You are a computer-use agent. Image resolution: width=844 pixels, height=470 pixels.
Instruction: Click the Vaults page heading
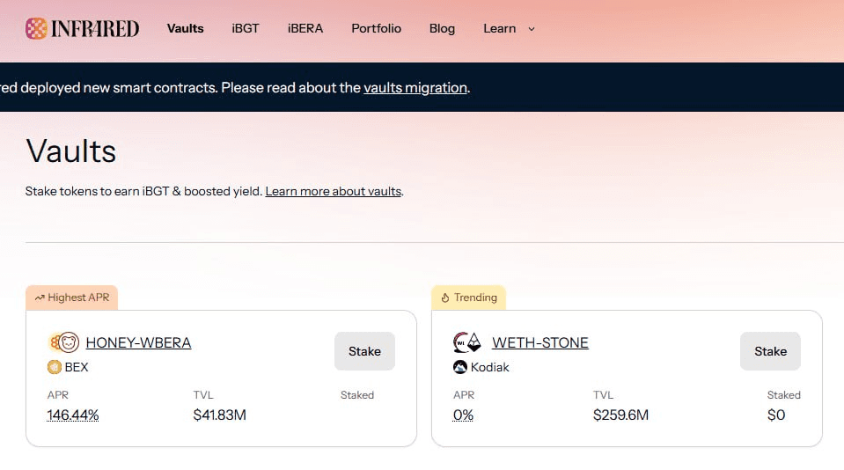71,151
